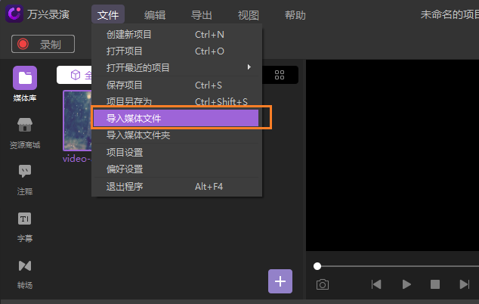
Task: Jump to previous frame in preview
Action: click(376, 284)
